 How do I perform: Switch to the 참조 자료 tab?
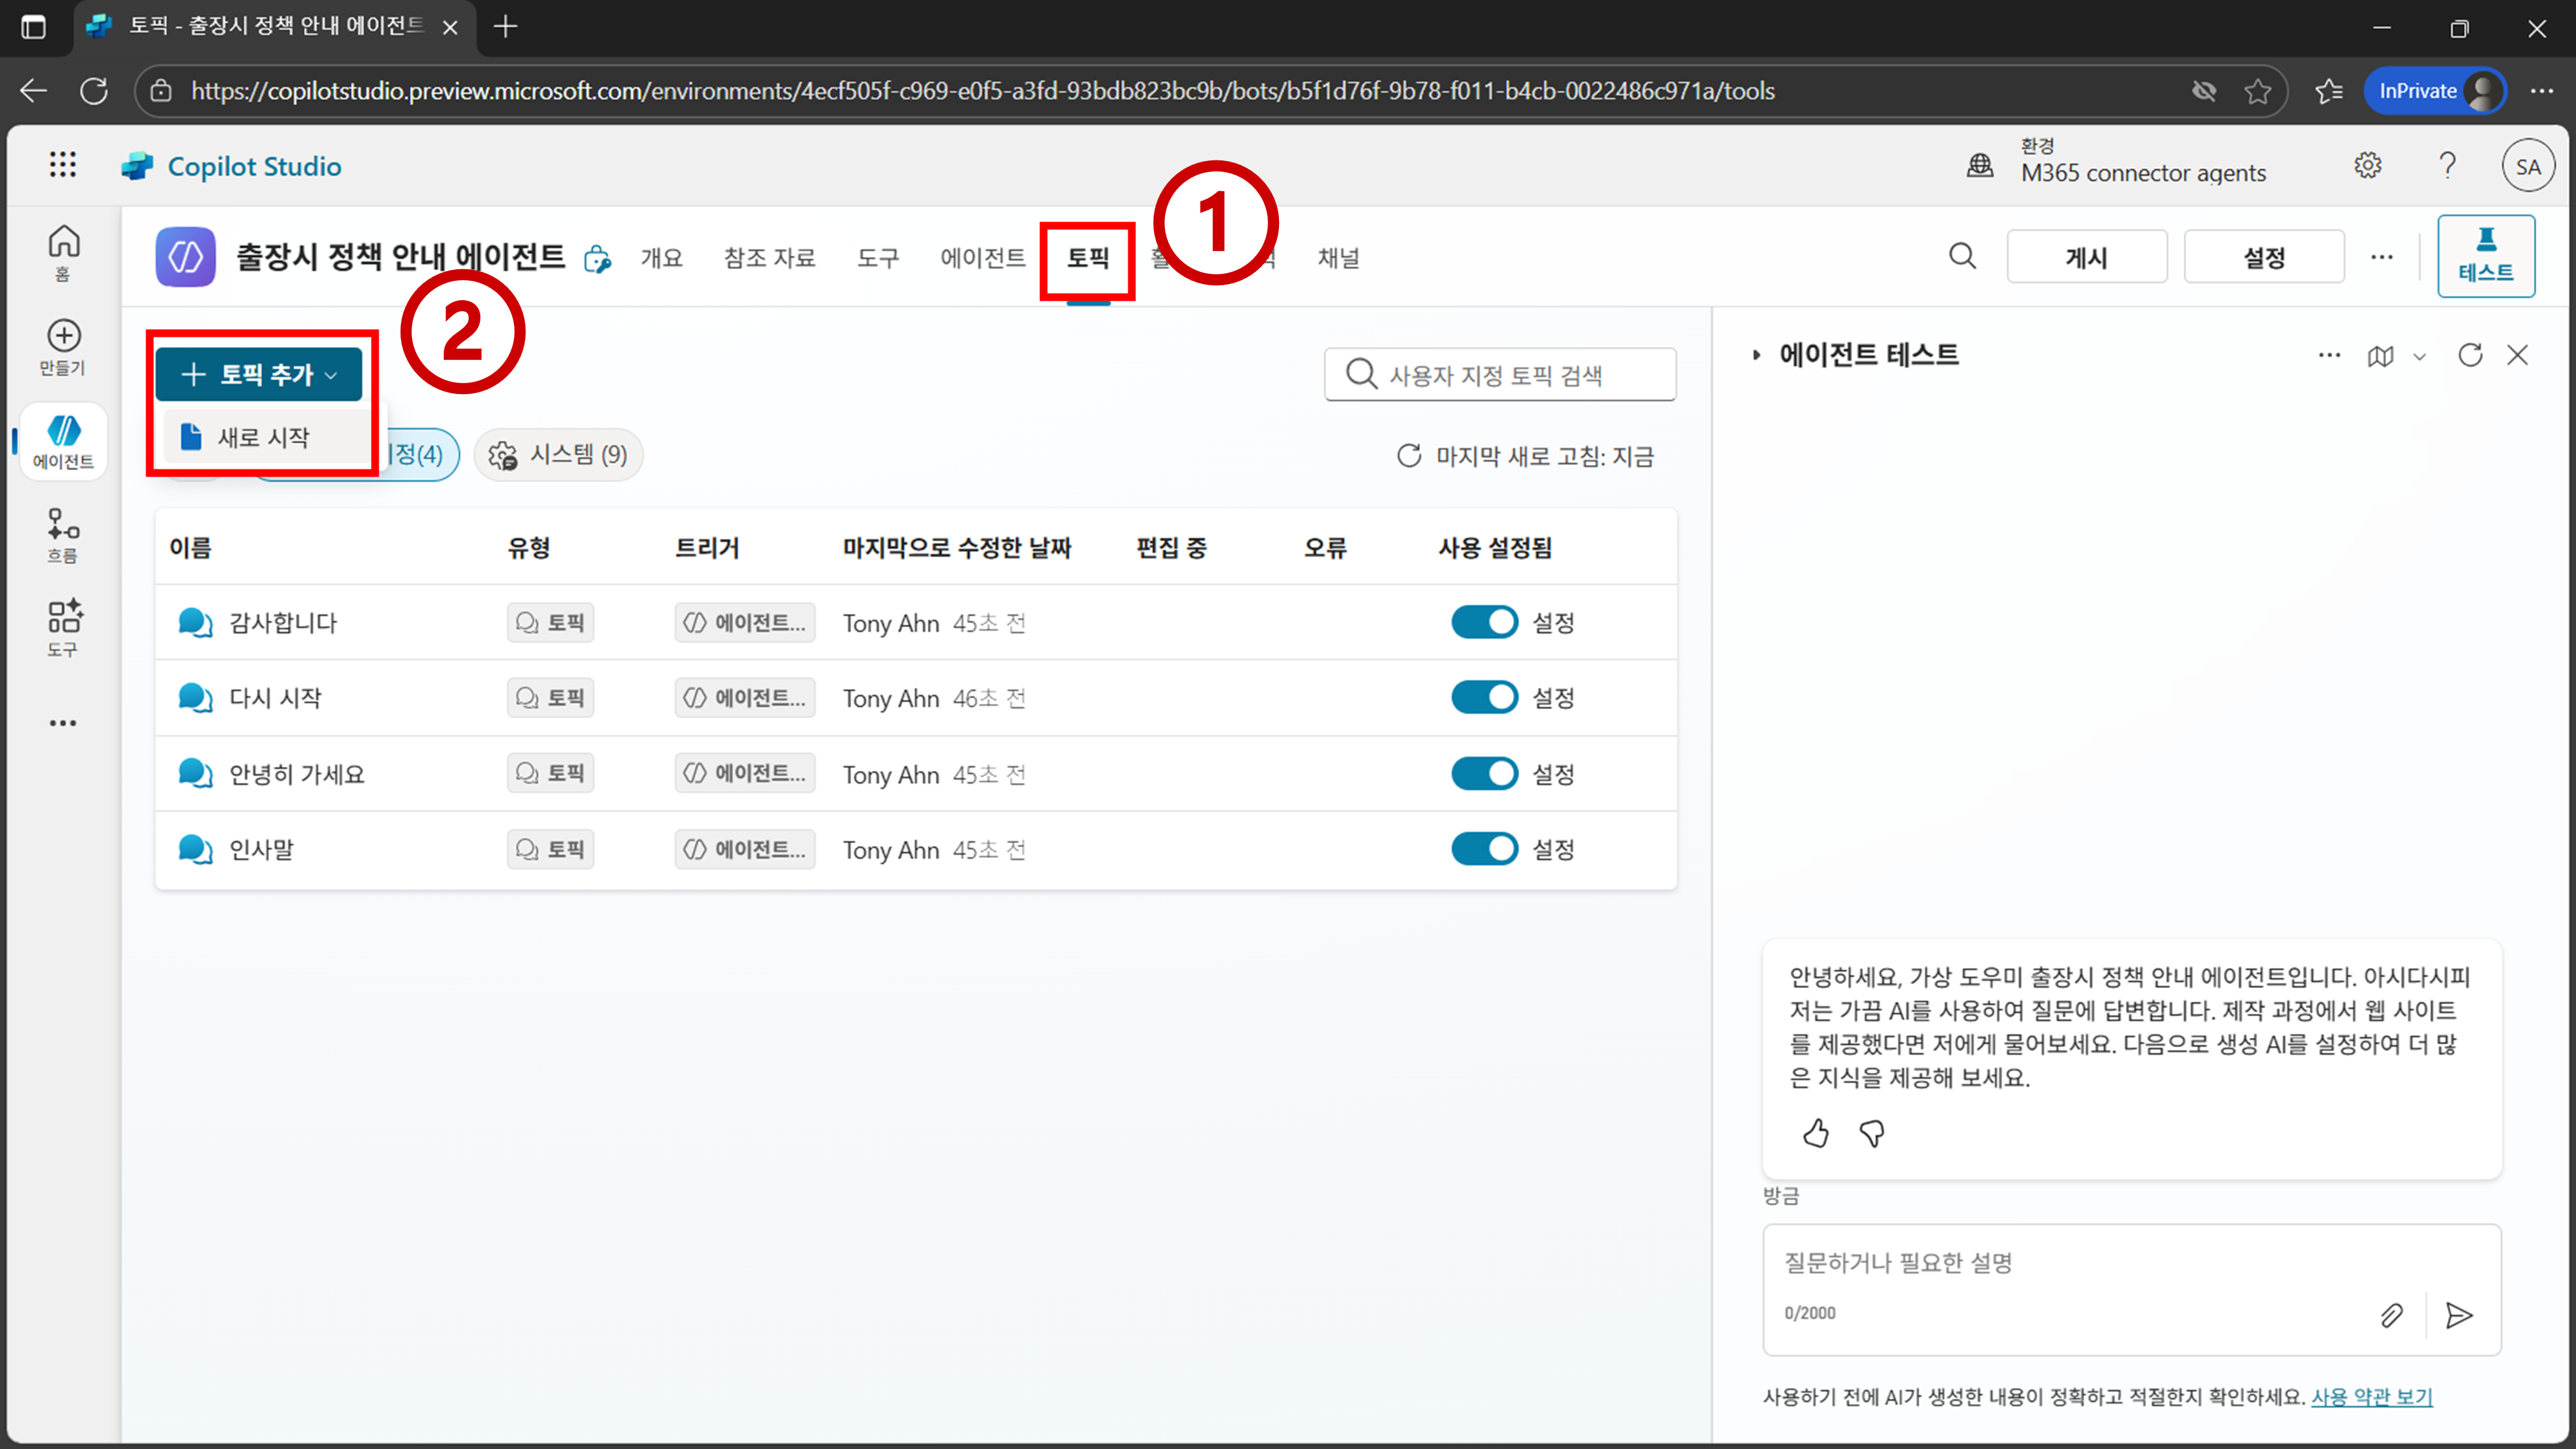coord(769,258)
